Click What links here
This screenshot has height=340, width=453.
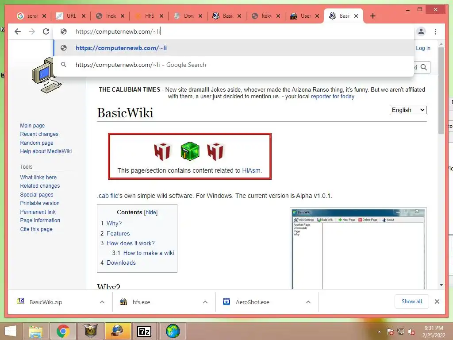(x=38, y=177)
